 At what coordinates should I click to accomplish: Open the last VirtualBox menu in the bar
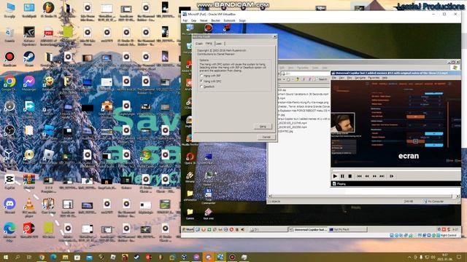point(242,20)
